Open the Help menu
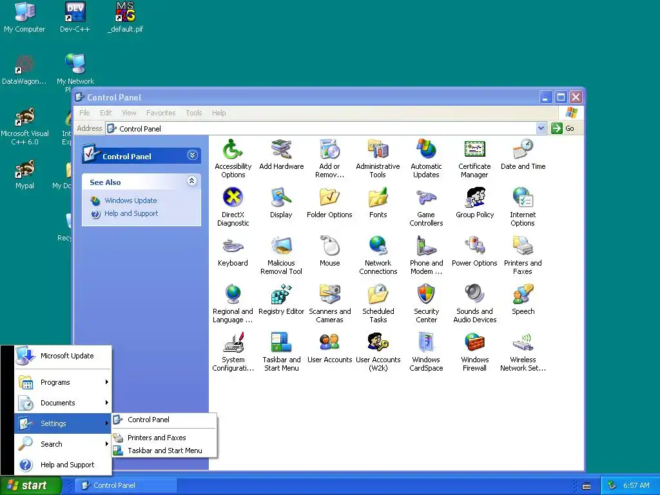The height and width of the screenshot is (495, 660). pos(218,113)
